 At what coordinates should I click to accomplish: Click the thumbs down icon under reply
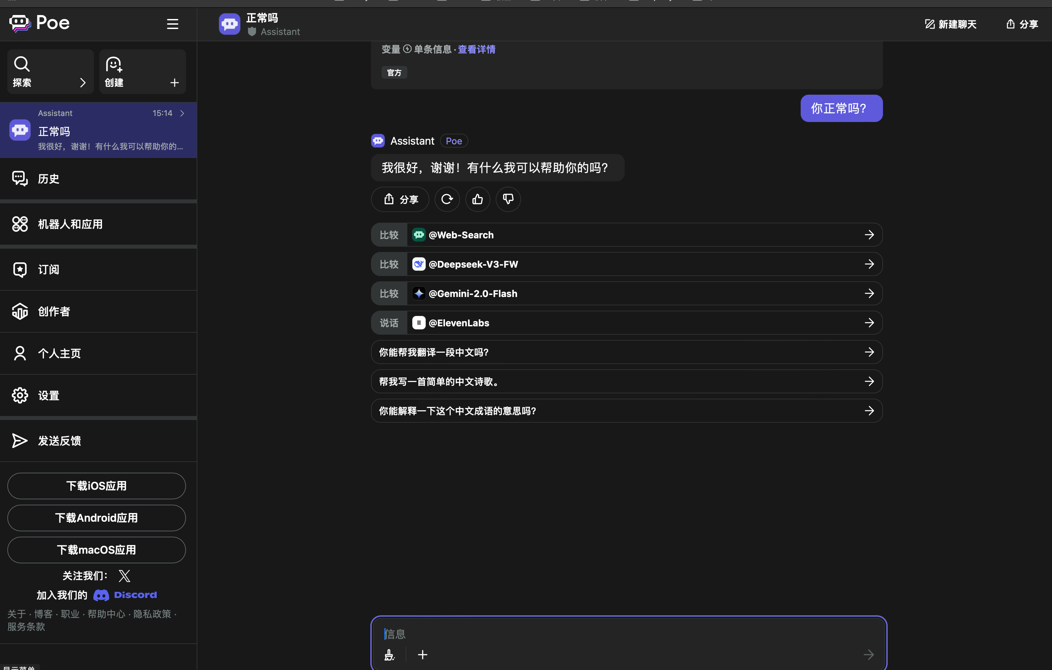click(x=508, y=199)
